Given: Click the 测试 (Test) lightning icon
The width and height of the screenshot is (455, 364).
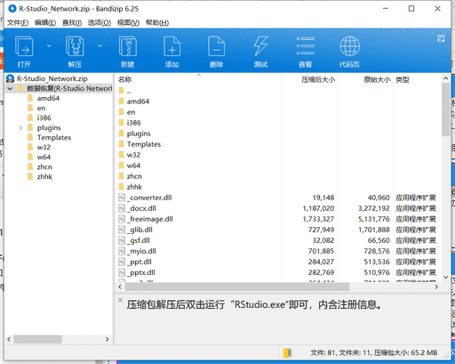Looking at the screenshot, I should click(x=260, y=46).
